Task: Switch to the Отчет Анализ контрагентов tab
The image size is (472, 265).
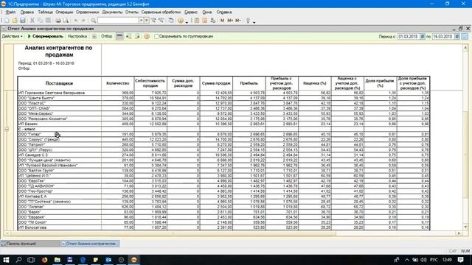Action: [x=89, y=244]
